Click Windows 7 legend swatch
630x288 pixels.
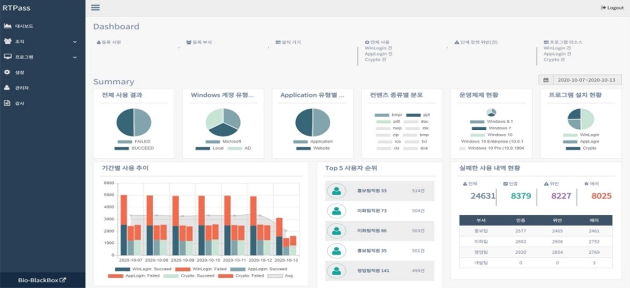pos(479,128)
